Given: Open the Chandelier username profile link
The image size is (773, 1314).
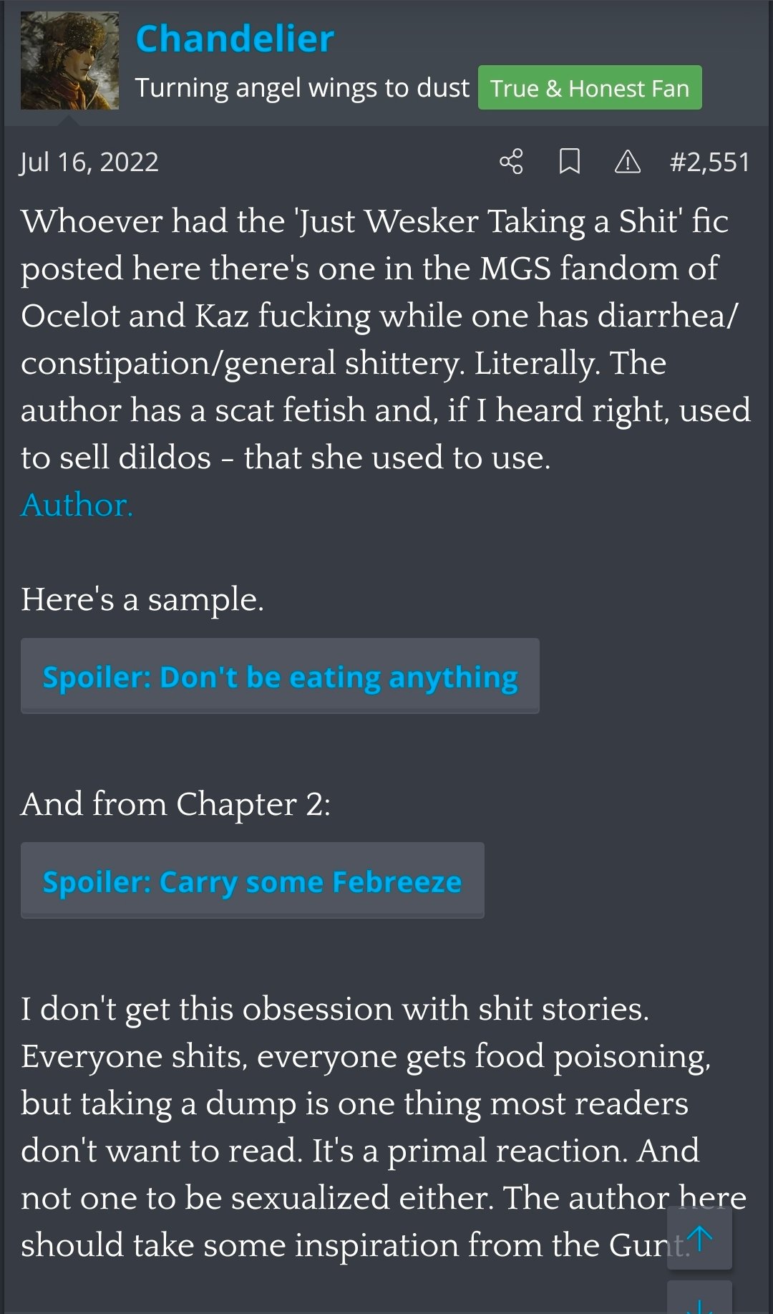Looking at the screenshot, I should click(235, 39).
